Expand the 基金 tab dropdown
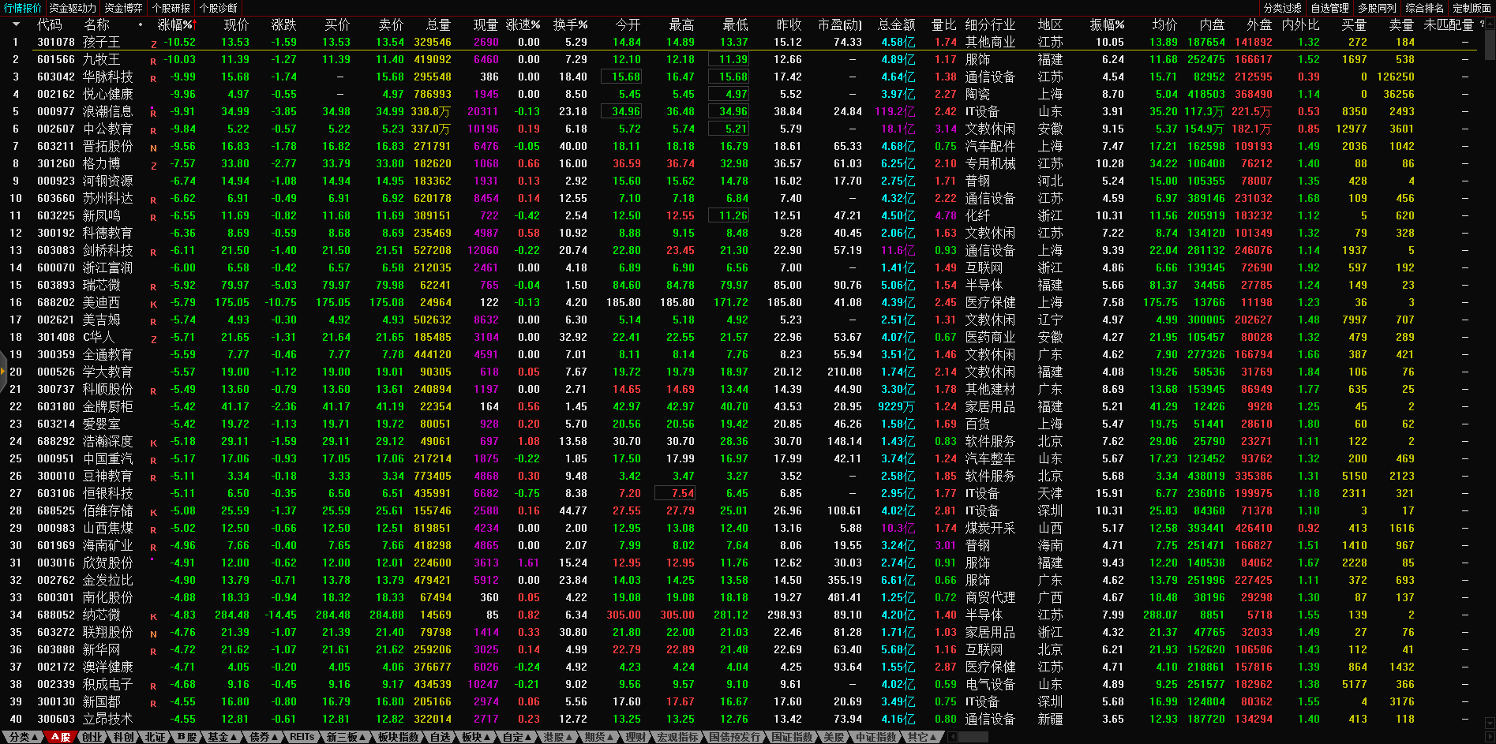Image resolution: width=1496 pixels, height=744 pixels. tap(222, 737)
